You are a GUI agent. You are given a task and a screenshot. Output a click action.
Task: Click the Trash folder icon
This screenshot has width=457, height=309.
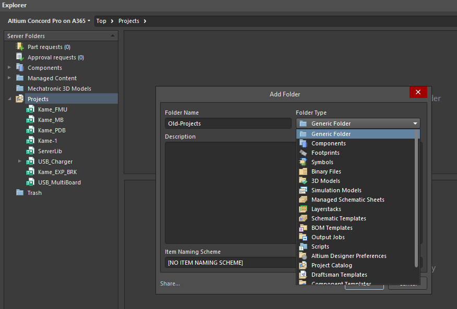coord(20,192)
